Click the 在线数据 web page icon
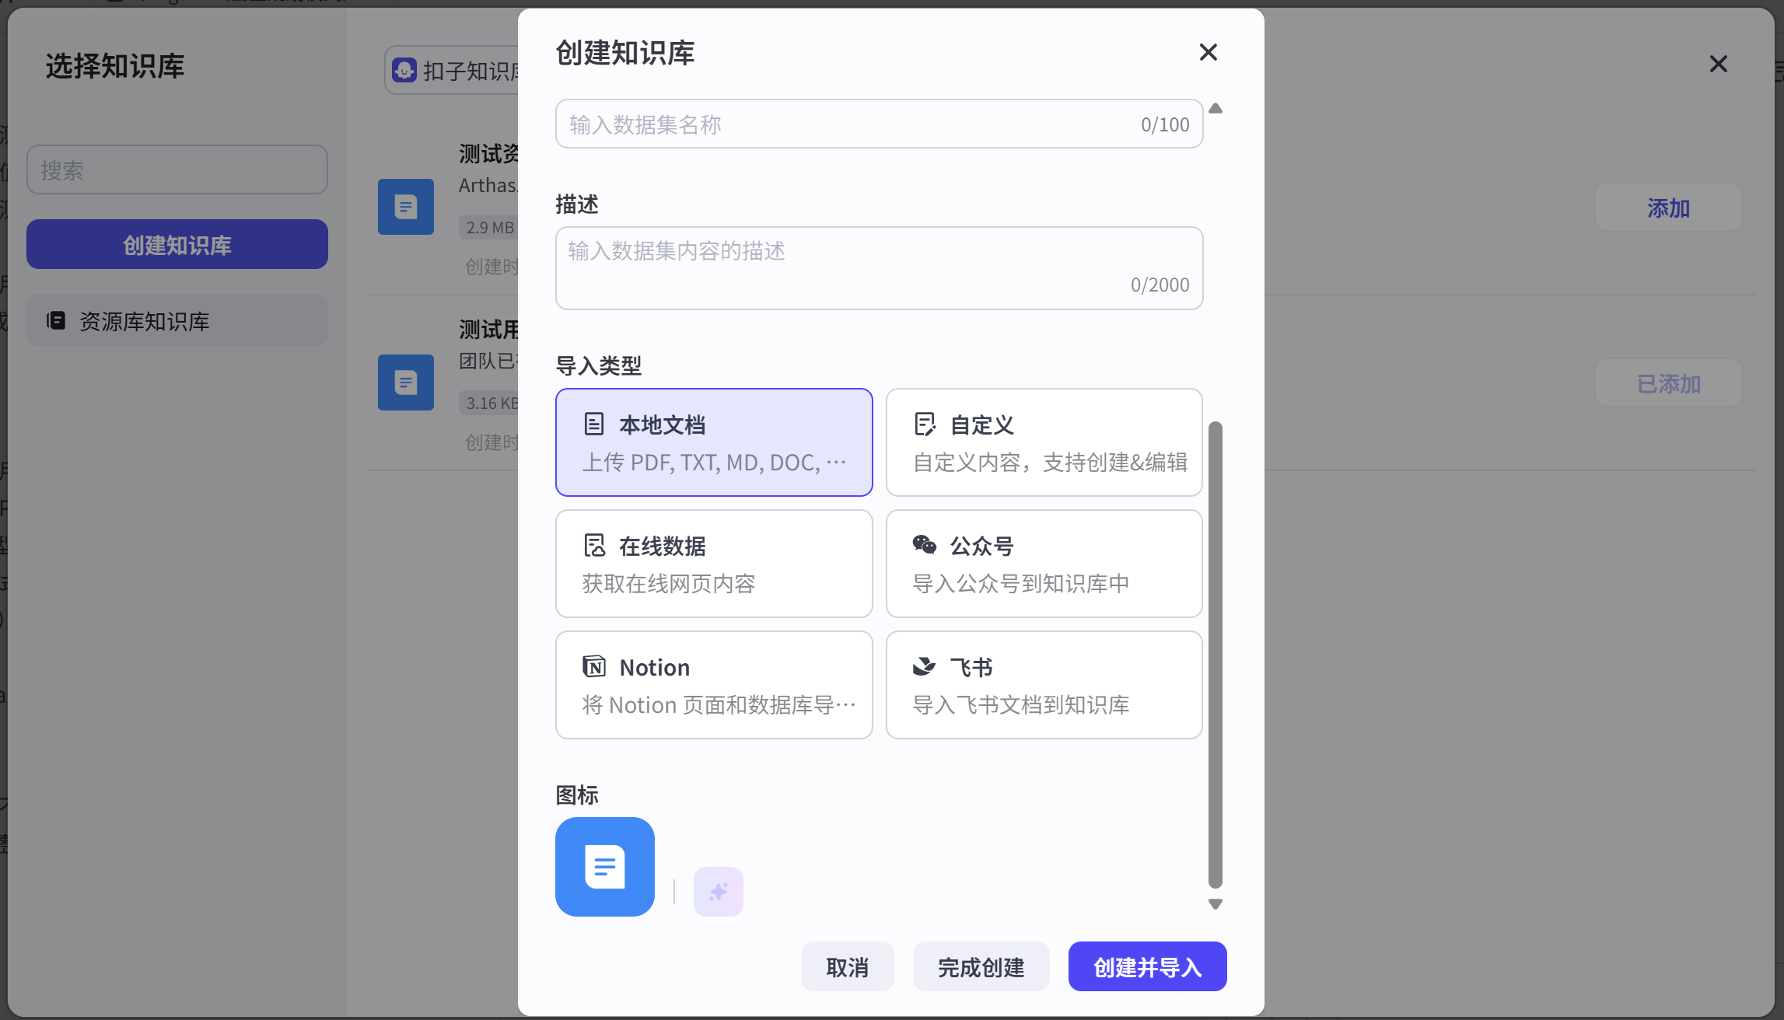 (594, 546)
